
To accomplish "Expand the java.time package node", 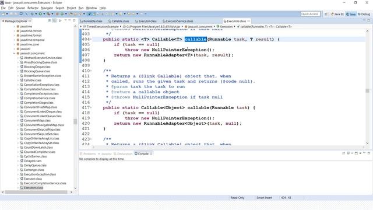I will pos(14,26).
